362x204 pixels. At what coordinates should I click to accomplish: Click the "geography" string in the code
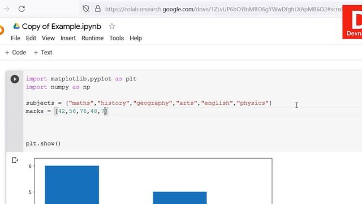(153, 103)
